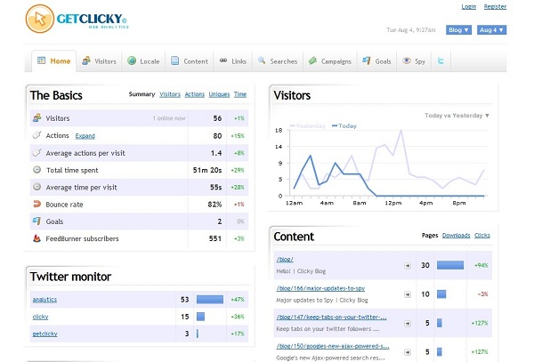Click the arrow icon for googles-new-ajax page
The width and height of the screenshot is (534, 362).
(x=408, y=352)
